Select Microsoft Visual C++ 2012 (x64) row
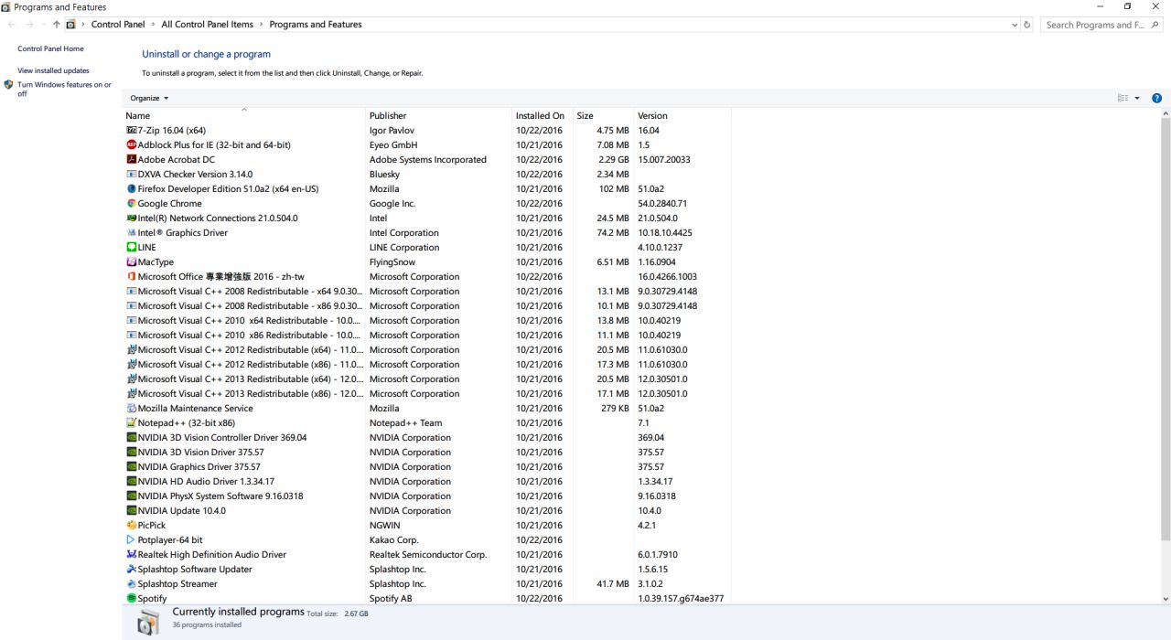The image size is (1171, 640). point(428,350)
